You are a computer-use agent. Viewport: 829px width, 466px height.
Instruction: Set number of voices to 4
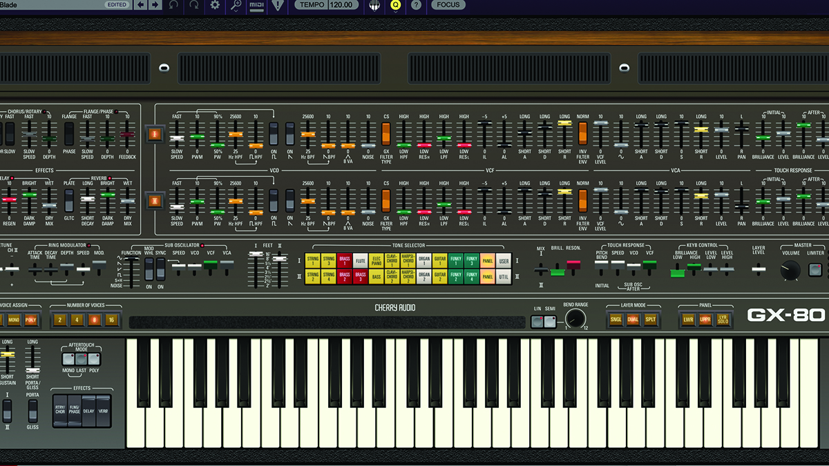[77, 320]
